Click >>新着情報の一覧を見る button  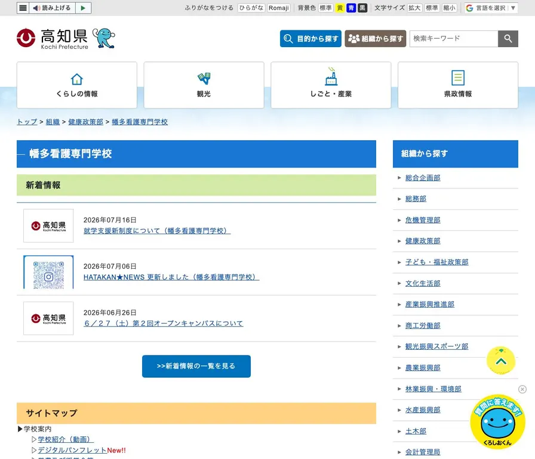coord(196,367)
